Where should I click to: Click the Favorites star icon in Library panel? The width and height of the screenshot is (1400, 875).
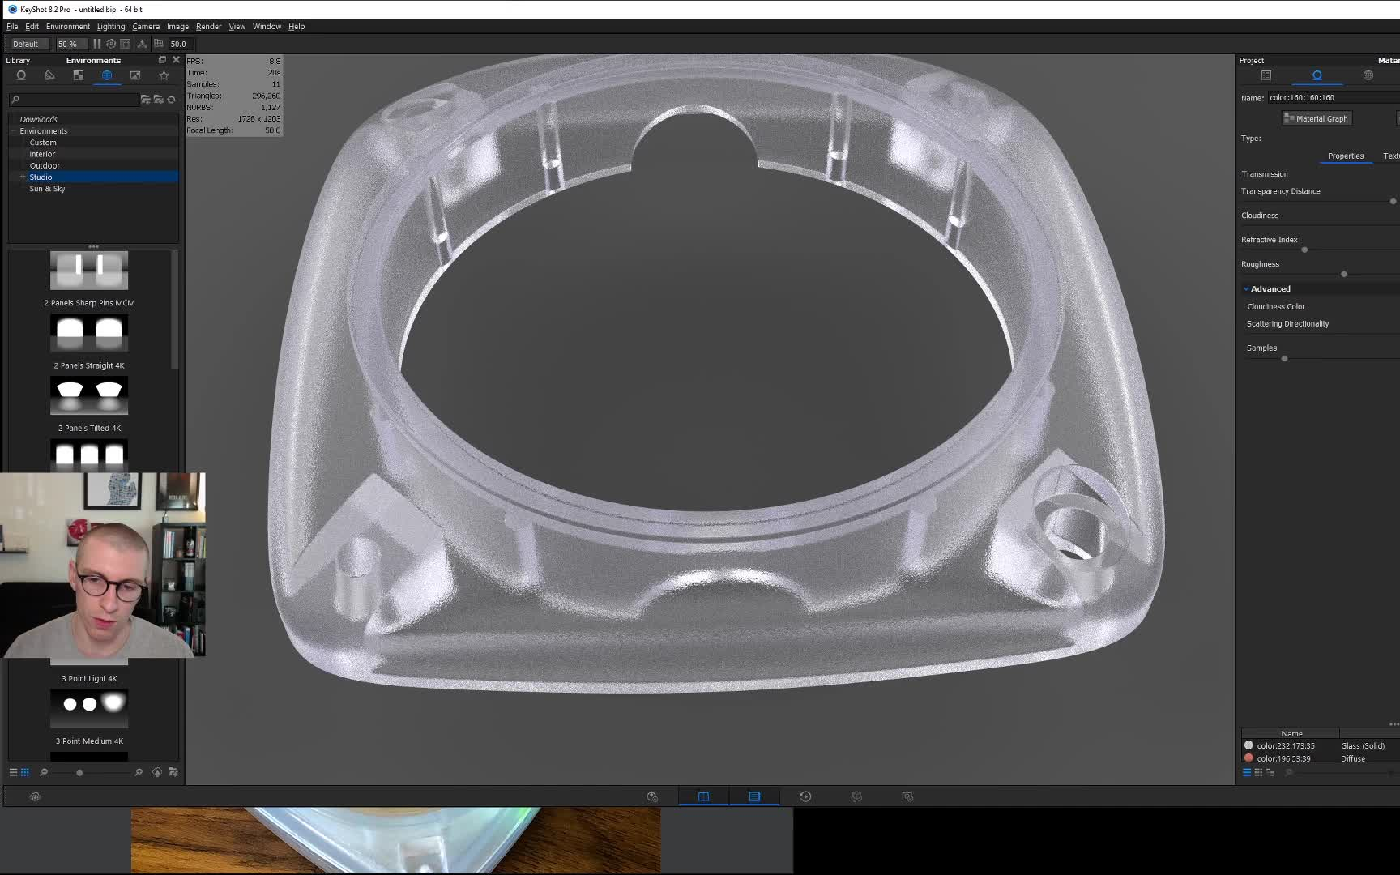(164, 75)
